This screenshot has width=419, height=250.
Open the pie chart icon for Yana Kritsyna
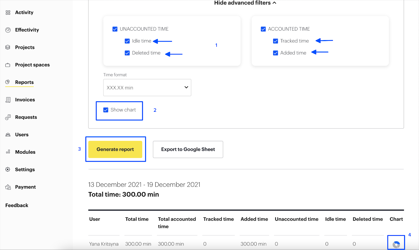(x=396, y=245)
